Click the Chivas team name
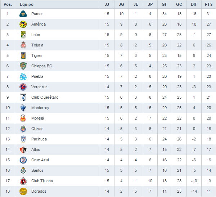The image size is (216, 197). click(x=37, y=129)
